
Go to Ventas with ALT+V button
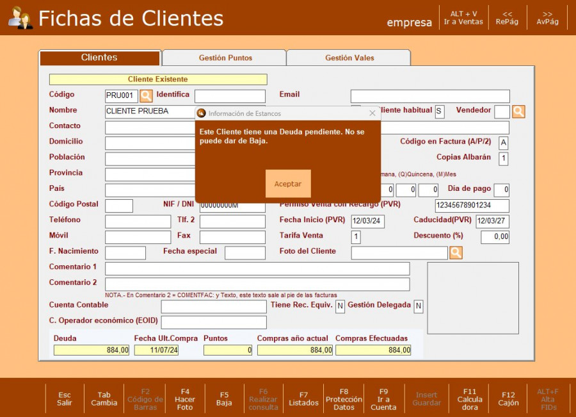coord(463,17)
